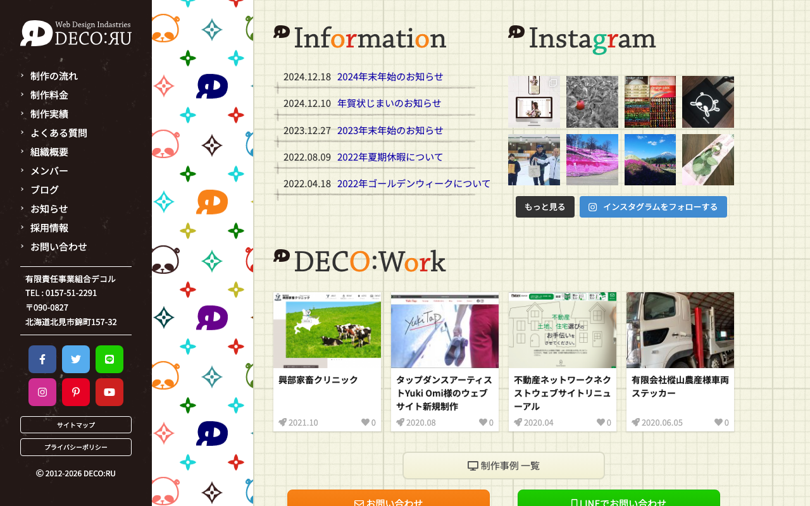Like the 樅山農産 sticker card via heart

pyautogui.click(x=718, y=423)
